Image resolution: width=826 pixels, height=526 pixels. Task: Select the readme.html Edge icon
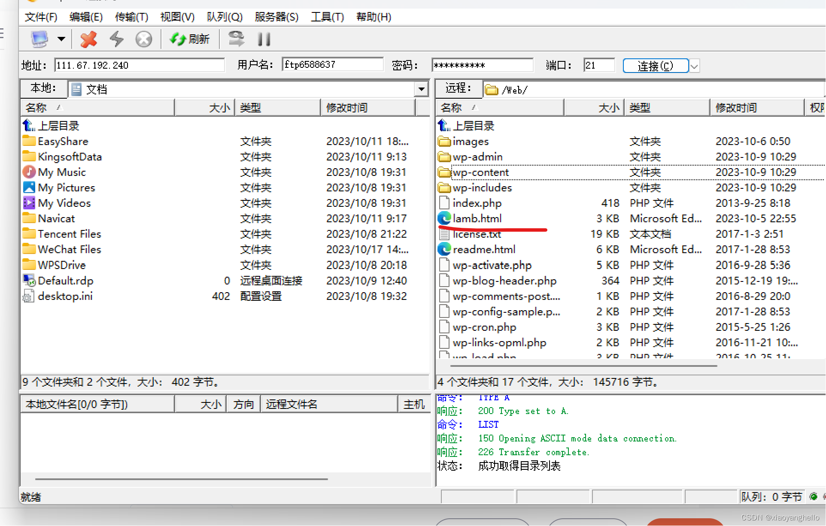click(x=444, y=249)
